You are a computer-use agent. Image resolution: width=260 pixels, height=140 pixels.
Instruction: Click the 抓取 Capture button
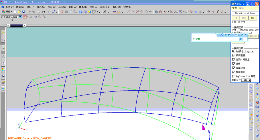click(x=244, y=18)
